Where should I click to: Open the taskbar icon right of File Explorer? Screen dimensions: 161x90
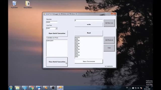tap(25, 88)
